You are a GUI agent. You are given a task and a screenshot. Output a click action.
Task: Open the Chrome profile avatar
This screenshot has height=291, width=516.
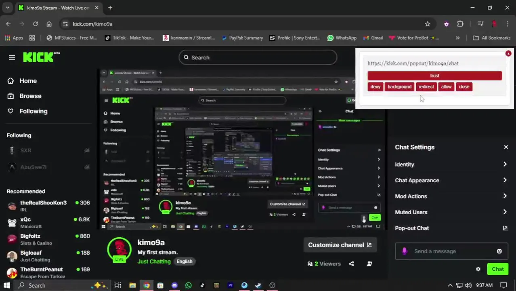click(x=494, y=24)
